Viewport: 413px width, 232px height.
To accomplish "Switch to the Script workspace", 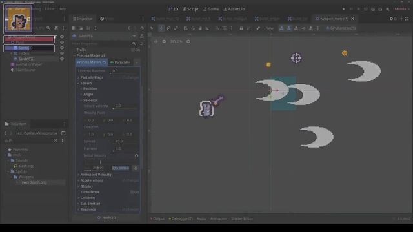I will pyautogui.click(x=191, y=9).
